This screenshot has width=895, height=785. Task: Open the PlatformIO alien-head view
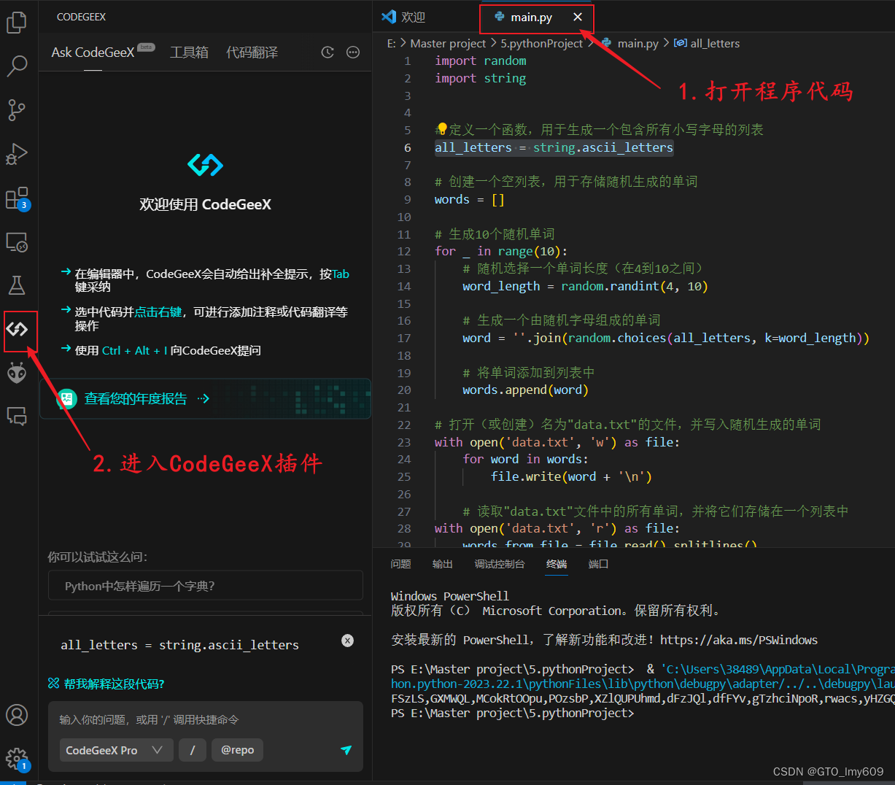(16, 374)
